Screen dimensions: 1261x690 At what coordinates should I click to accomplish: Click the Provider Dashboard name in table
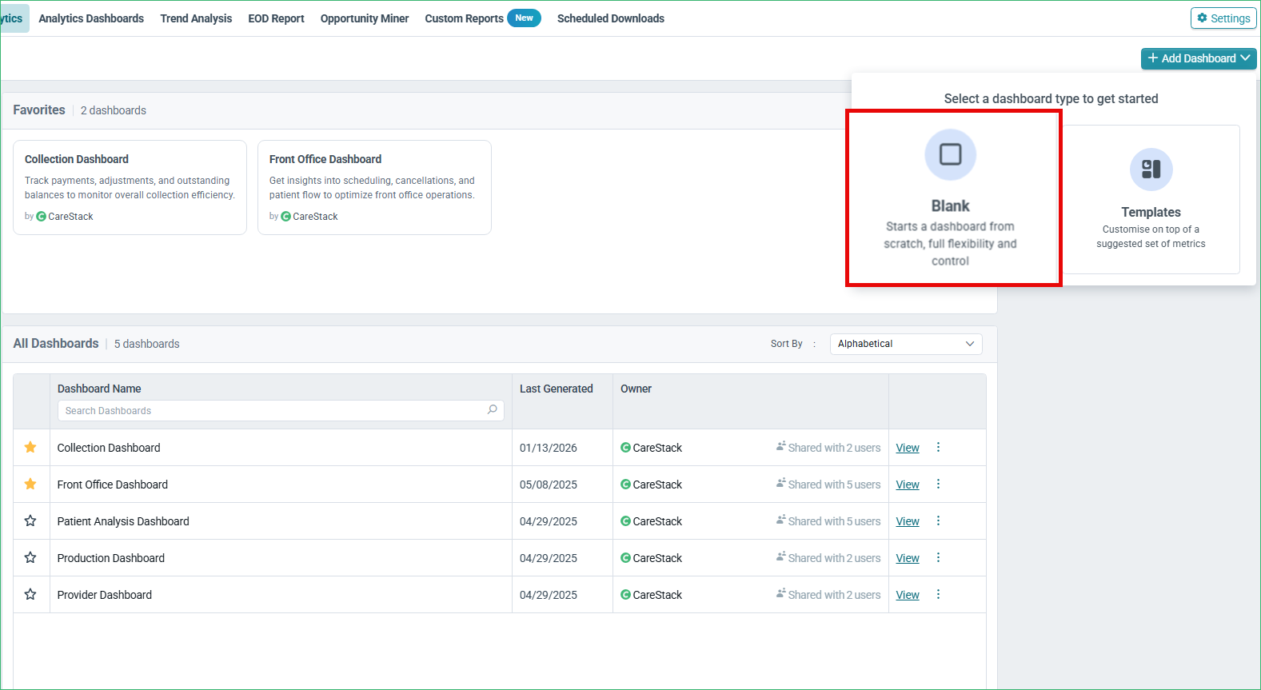tap(105, 595)
